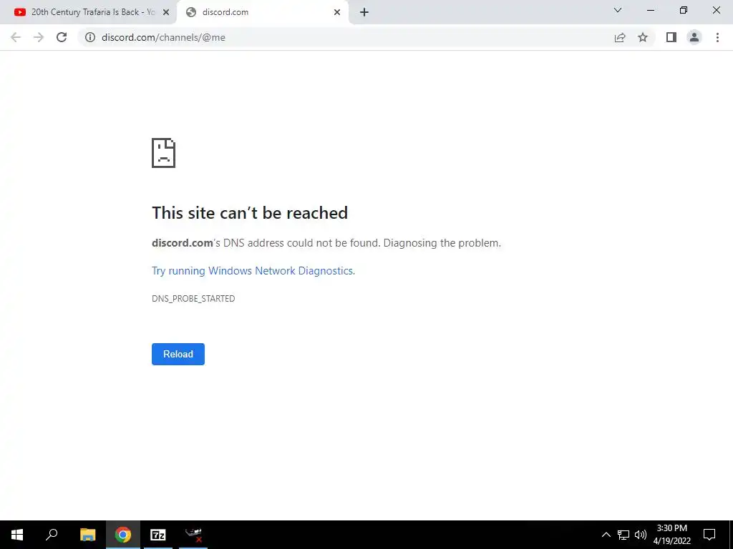The width and height of the screenshot is (733, 549).
Task: Show hidden system tray icons
Action: click(606, 535)
